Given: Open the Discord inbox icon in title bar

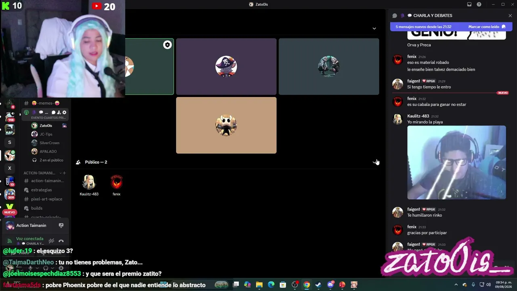Looking at the screenshot, I should 469,4.
